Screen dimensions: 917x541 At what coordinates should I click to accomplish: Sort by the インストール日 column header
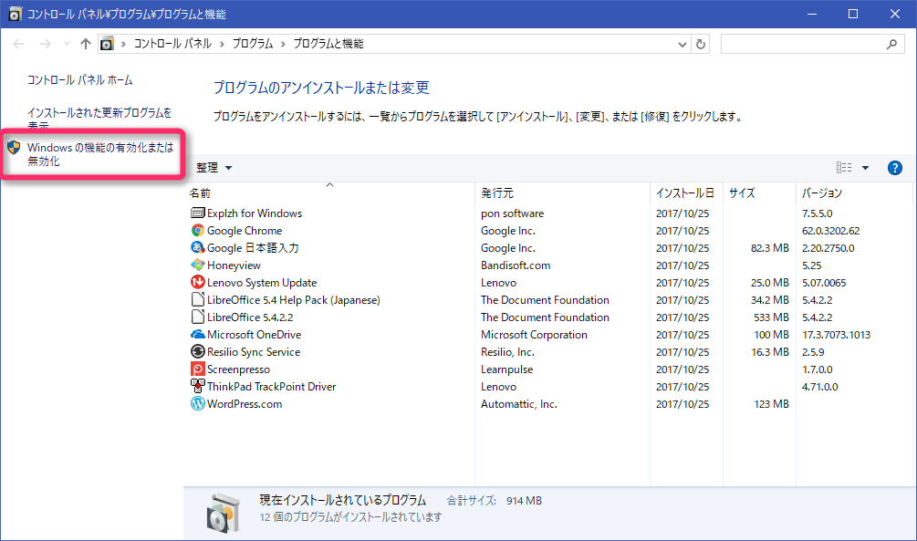point(686,193)
